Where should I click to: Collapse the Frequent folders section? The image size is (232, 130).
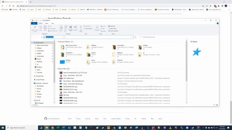coord(57,42)
